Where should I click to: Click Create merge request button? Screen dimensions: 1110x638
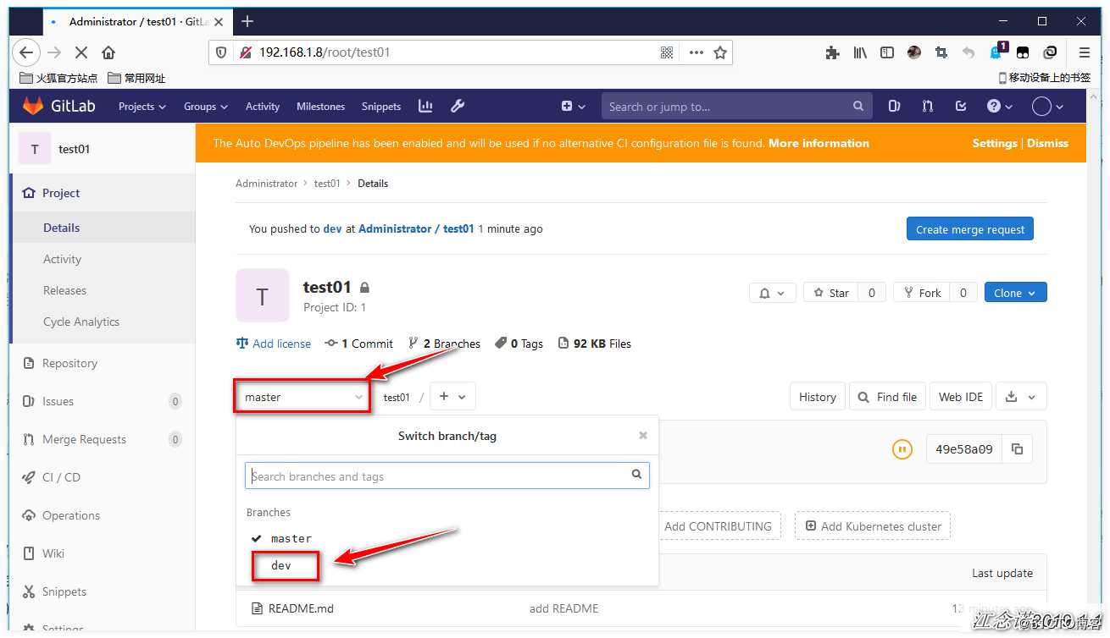pyautogui.click(x=970, y=229)
